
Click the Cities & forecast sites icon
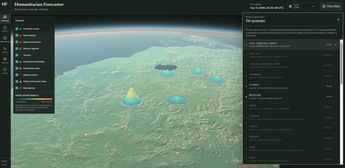(21, 82)
